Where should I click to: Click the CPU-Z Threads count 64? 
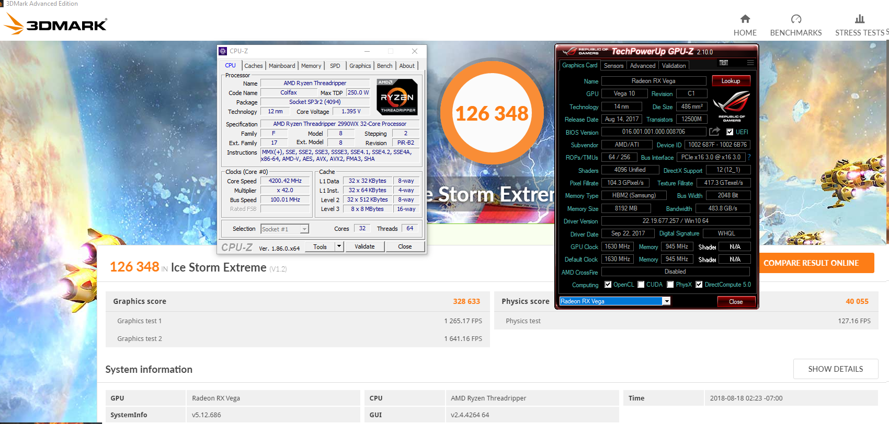pos(409,228)
